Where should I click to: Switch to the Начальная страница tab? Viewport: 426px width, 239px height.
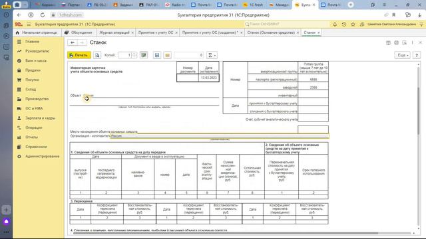point(37,33)
